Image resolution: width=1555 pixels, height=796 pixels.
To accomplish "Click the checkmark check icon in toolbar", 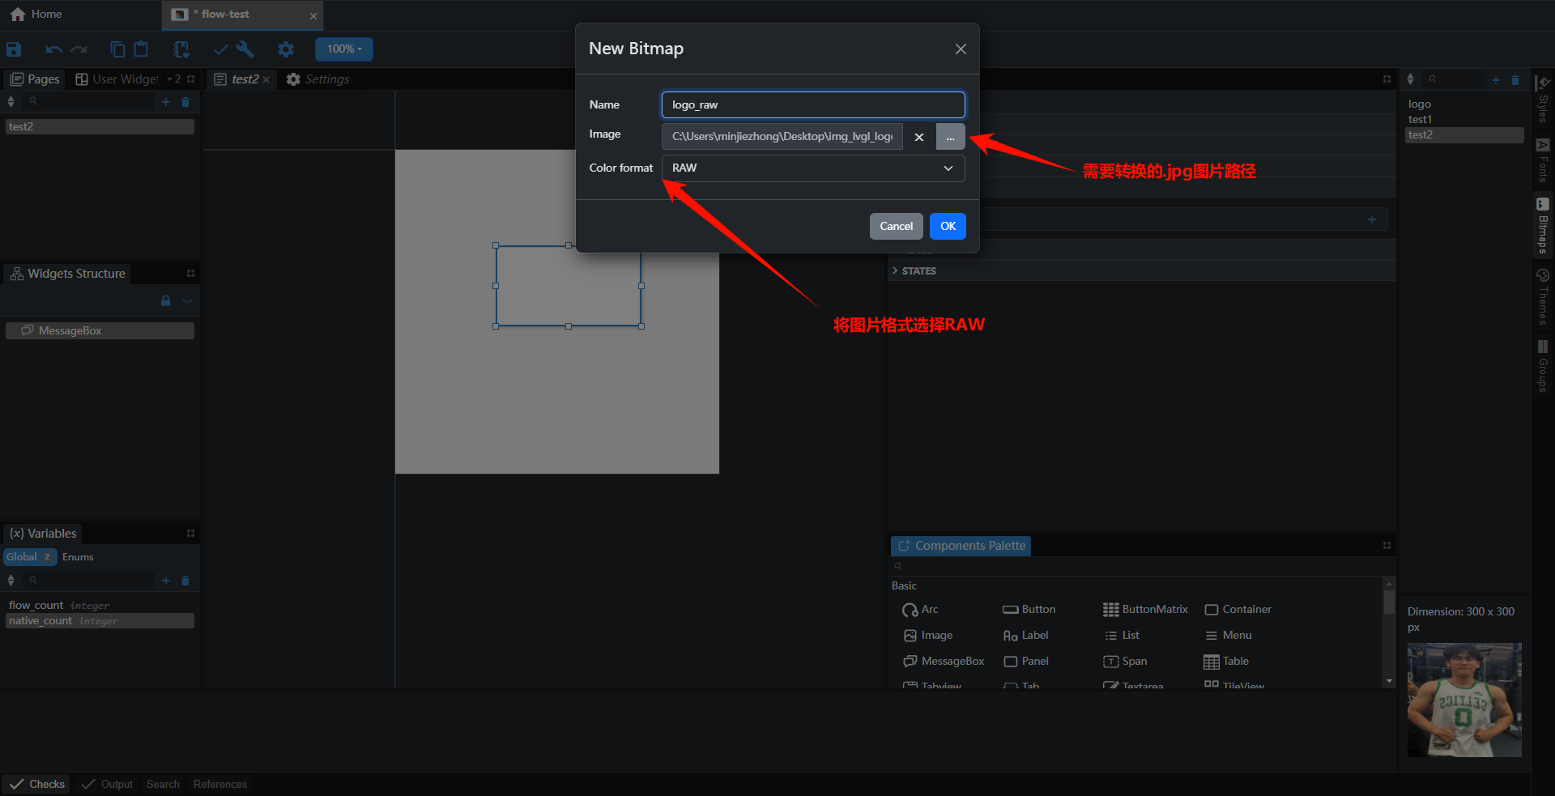I will [220, 49].
